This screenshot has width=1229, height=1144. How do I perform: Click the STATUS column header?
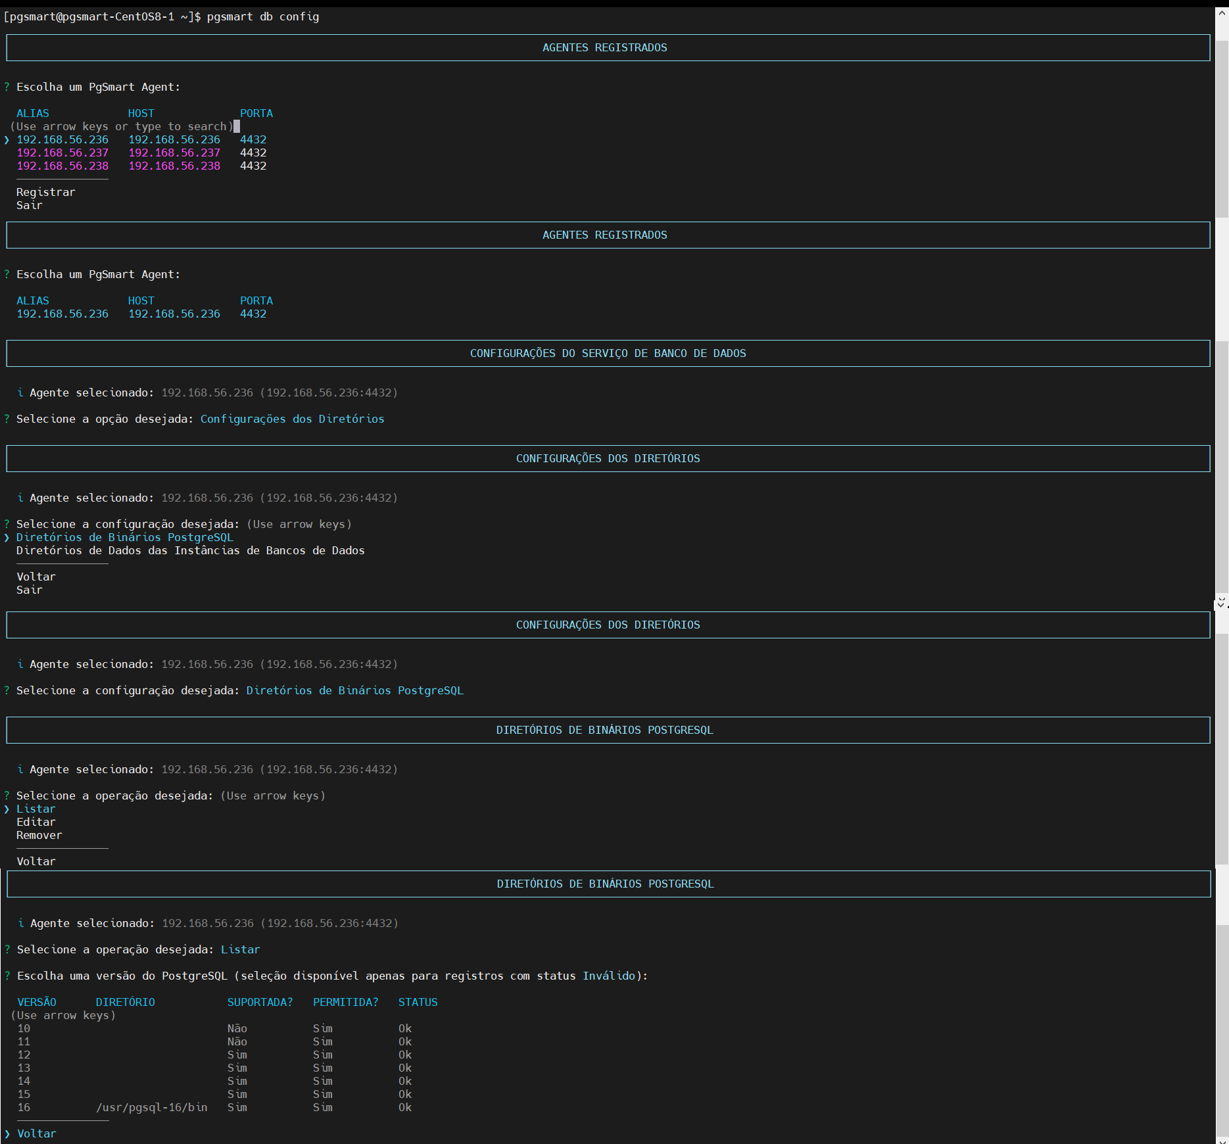pos(418,1002)
